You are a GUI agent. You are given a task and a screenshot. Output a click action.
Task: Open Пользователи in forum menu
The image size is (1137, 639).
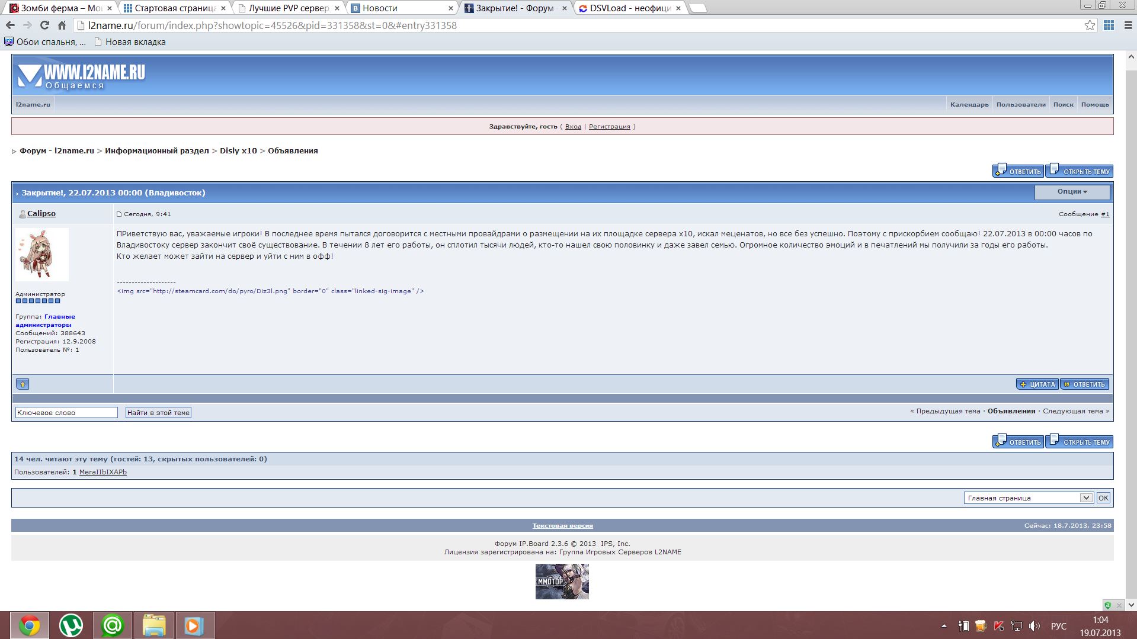(x=1020, y=105)
